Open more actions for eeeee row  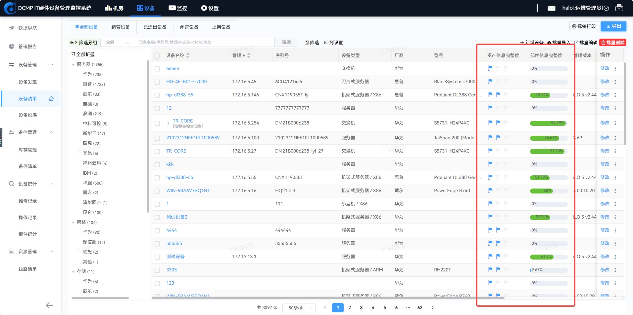[615, 69]
